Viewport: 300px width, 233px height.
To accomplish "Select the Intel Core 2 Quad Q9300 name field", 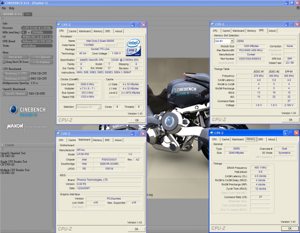I will pyautogui.click(x=100, y=41).
